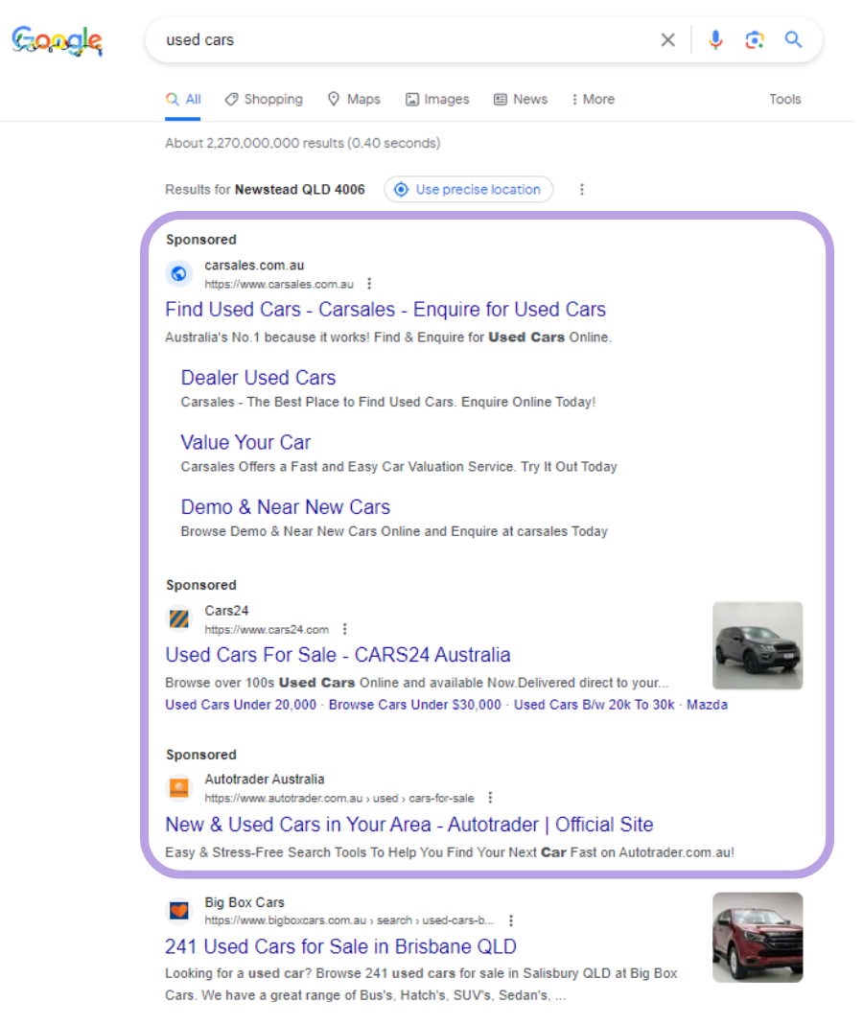Click the location pin on precise location chip
Screen dimensions: 863x1025
(401, 189)
